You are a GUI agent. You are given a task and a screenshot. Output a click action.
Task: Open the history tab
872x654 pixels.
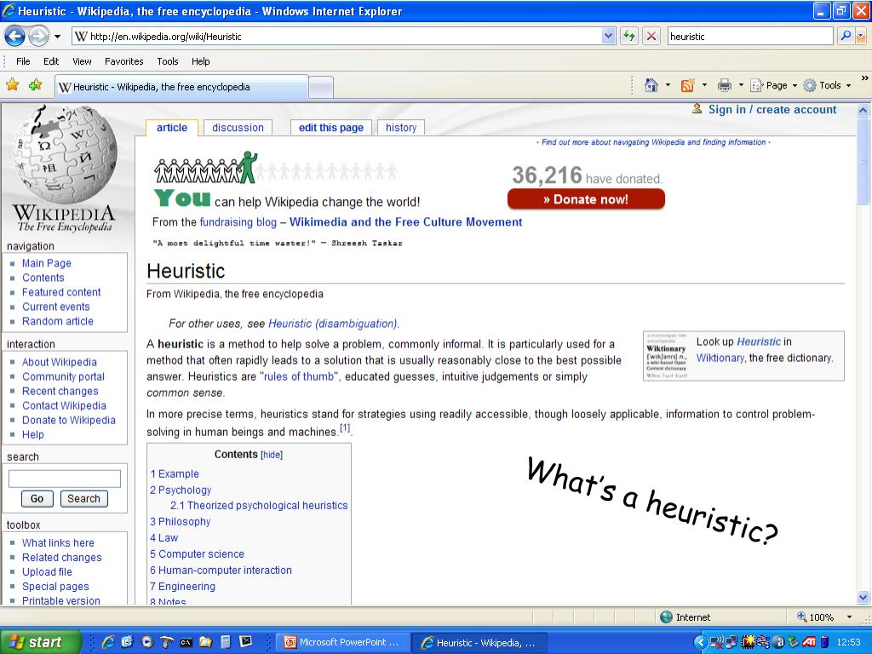[401, 128]
